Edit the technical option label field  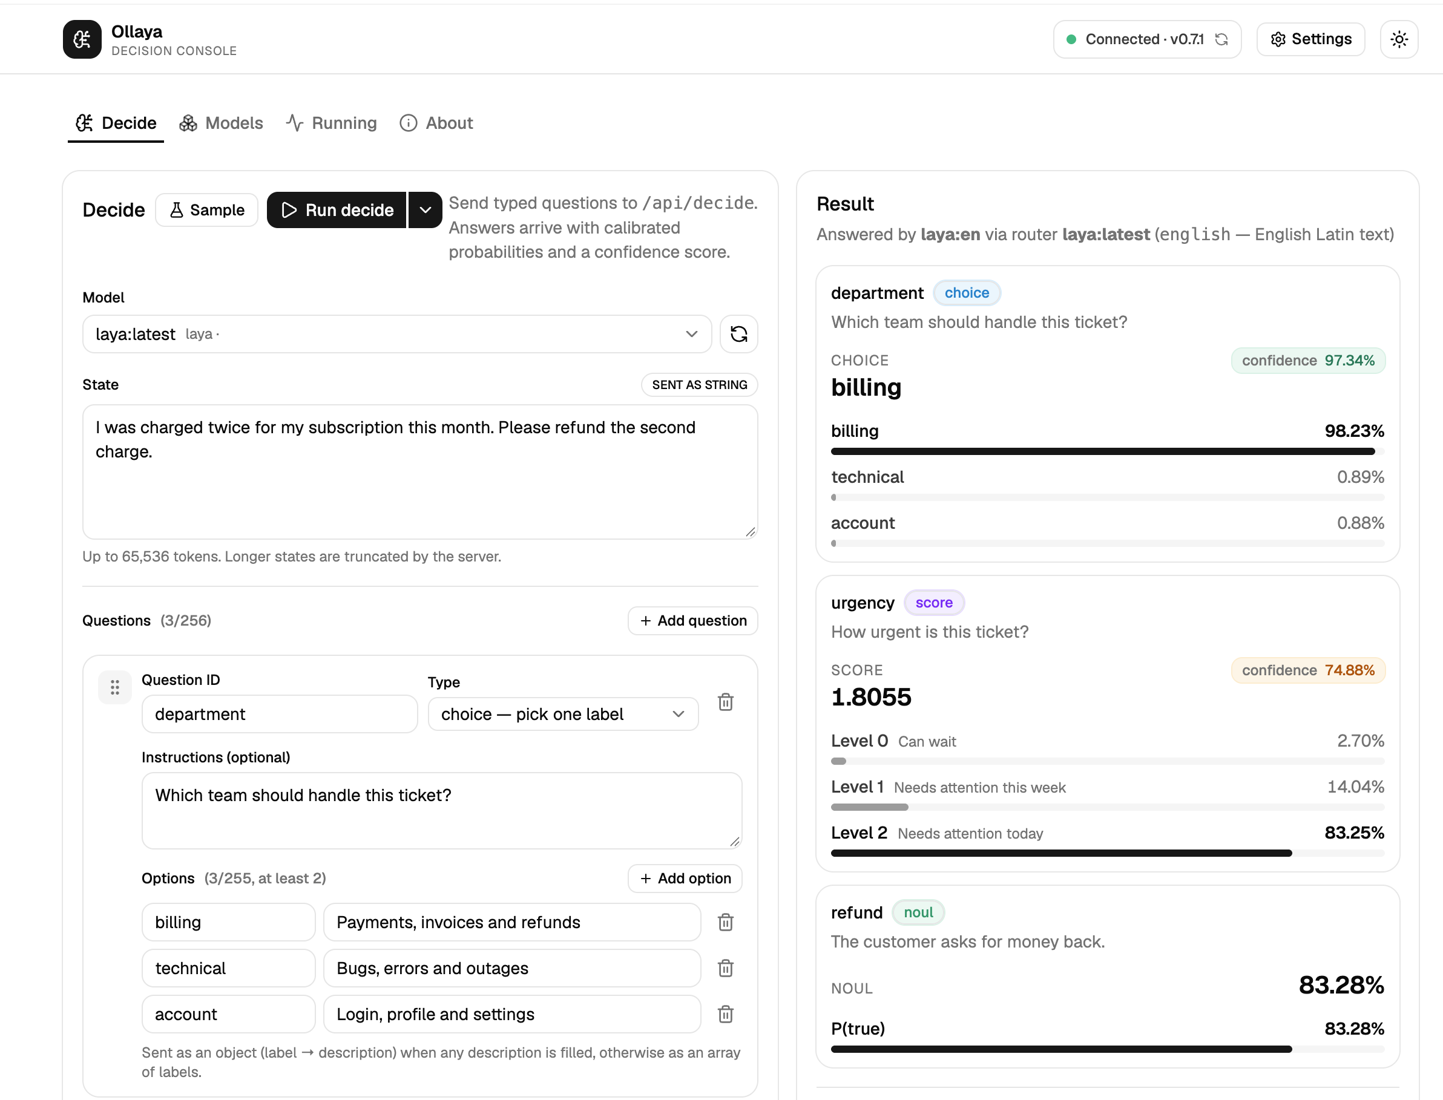point(229,968)
